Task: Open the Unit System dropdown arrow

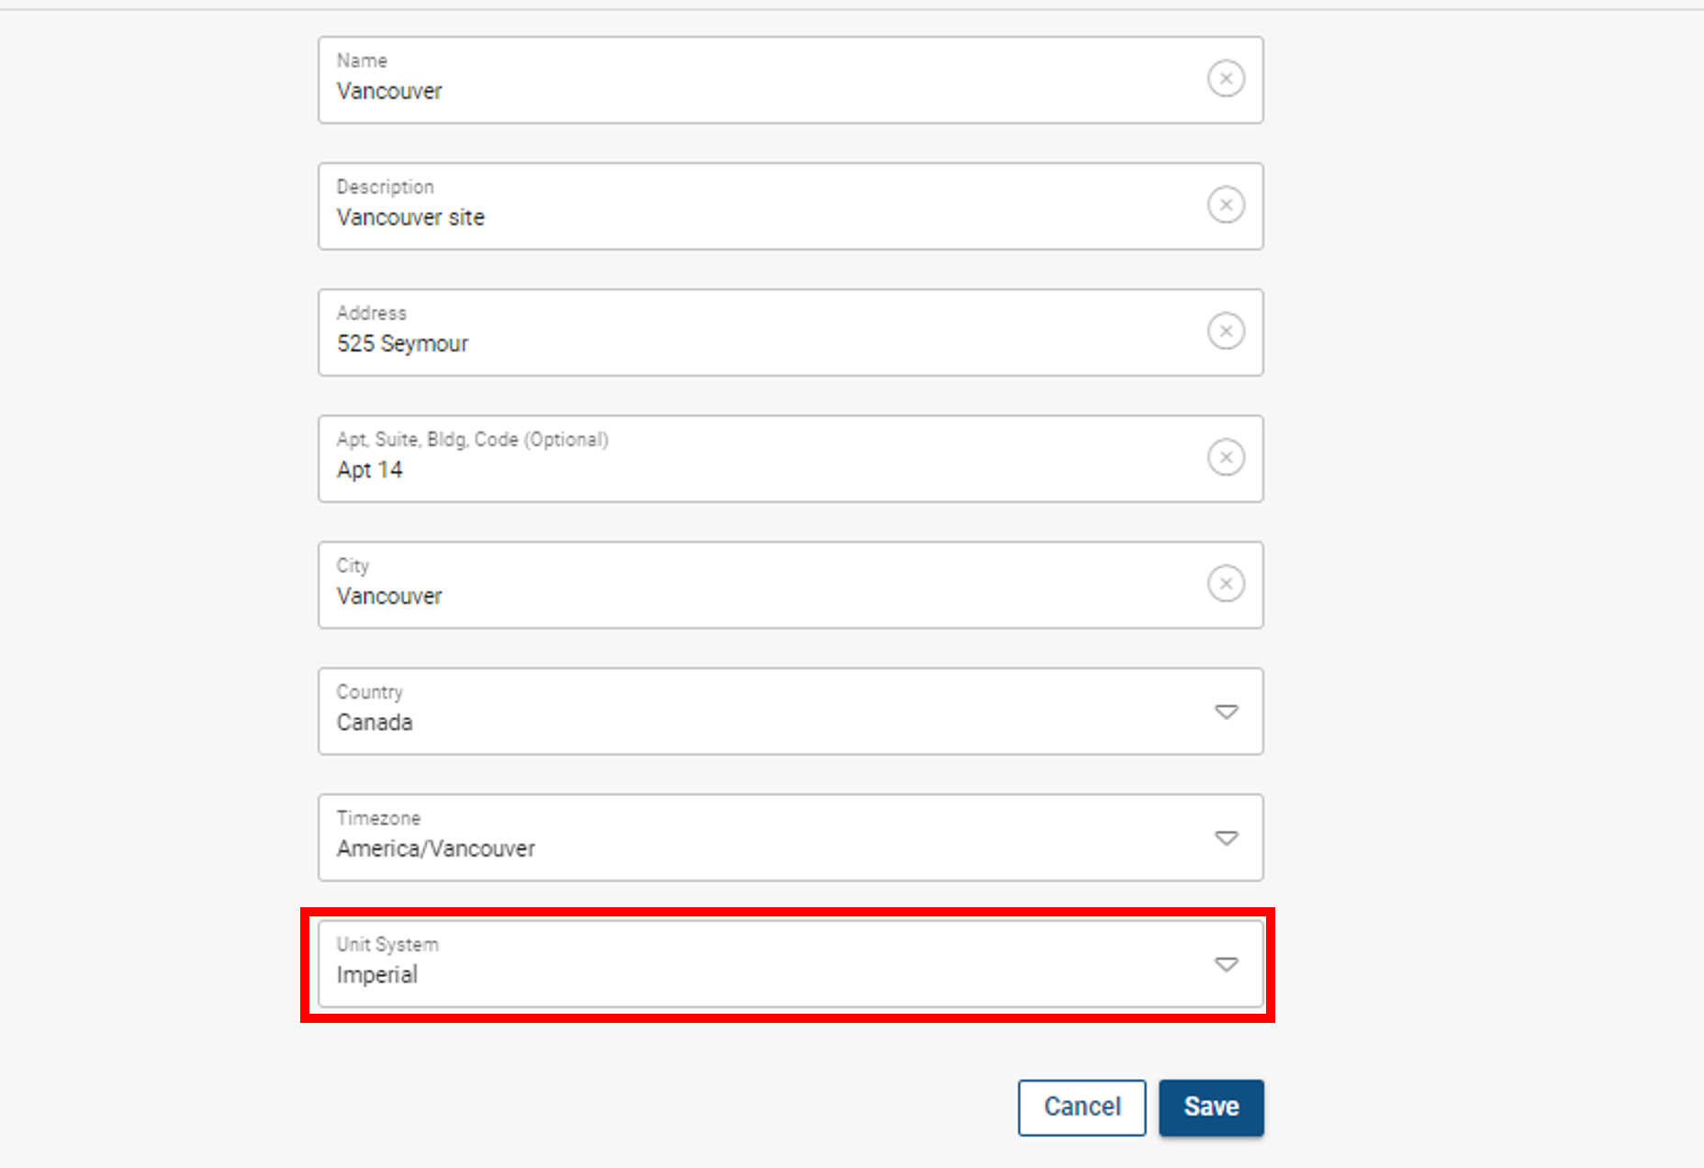Action: coord(1227,964)
